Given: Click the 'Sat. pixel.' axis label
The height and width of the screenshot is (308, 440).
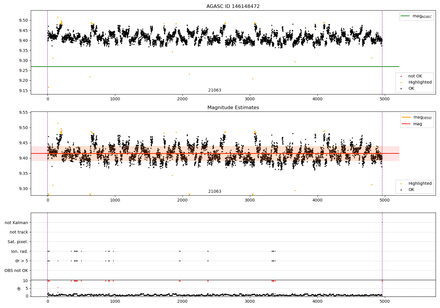Looking at the screenshot, I should point(18,242).
